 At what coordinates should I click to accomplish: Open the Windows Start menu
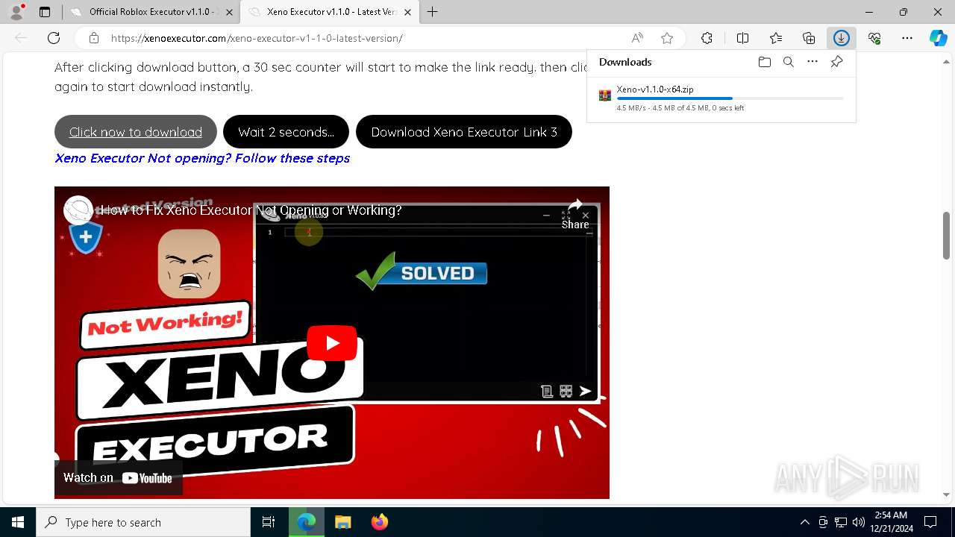click(x=18, y=522)
